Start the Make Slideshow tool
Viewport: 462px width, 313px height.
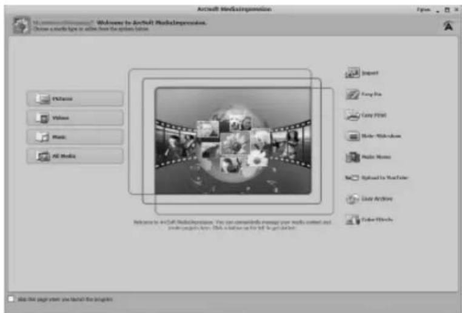pyautogui.click(x=373, y=136)
